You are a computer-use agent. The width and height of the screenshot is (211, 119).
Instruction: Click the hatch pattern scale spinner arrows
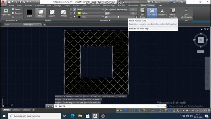click(136, 17)
